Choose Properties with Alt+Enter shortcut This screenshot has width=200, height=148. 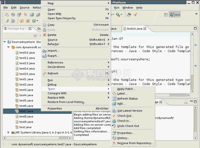(x=76, y=108)
